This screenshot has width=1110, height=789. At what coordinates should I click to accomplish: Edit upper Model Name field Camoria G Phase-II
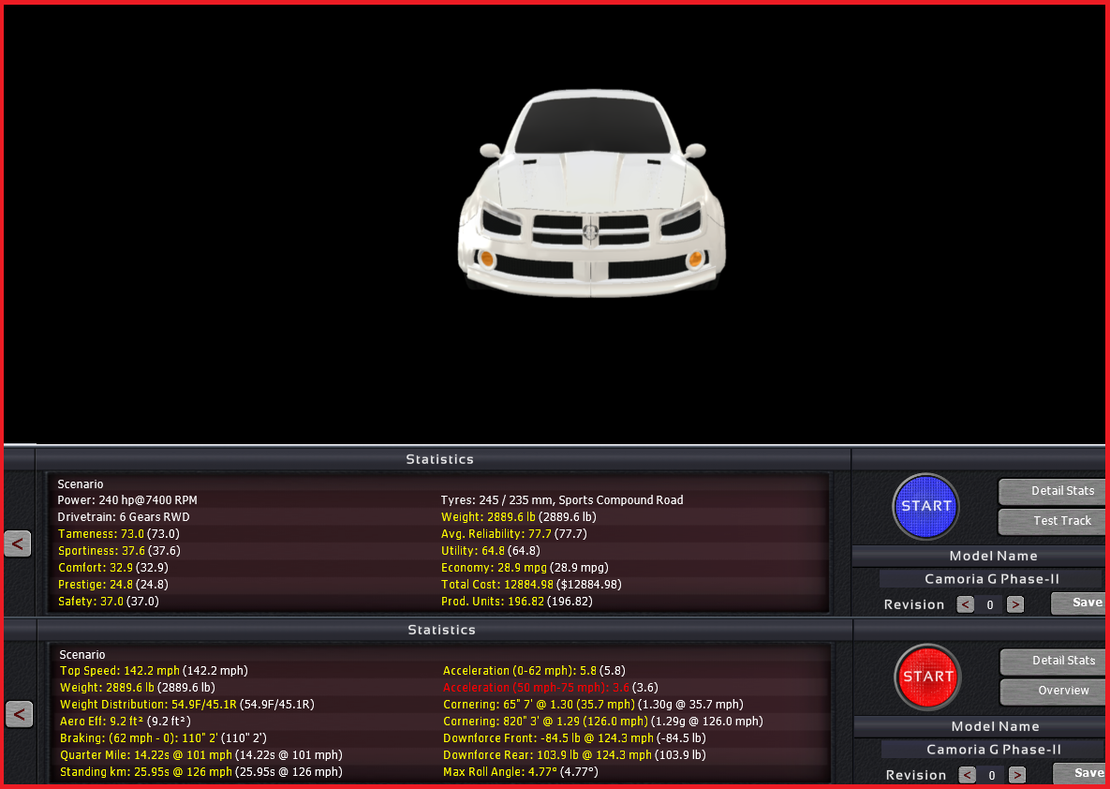tap(991, 579)
